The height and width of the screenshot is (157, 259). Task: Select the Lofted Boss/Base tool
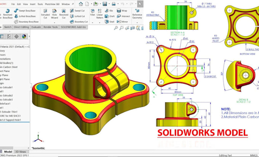[25, 16]
